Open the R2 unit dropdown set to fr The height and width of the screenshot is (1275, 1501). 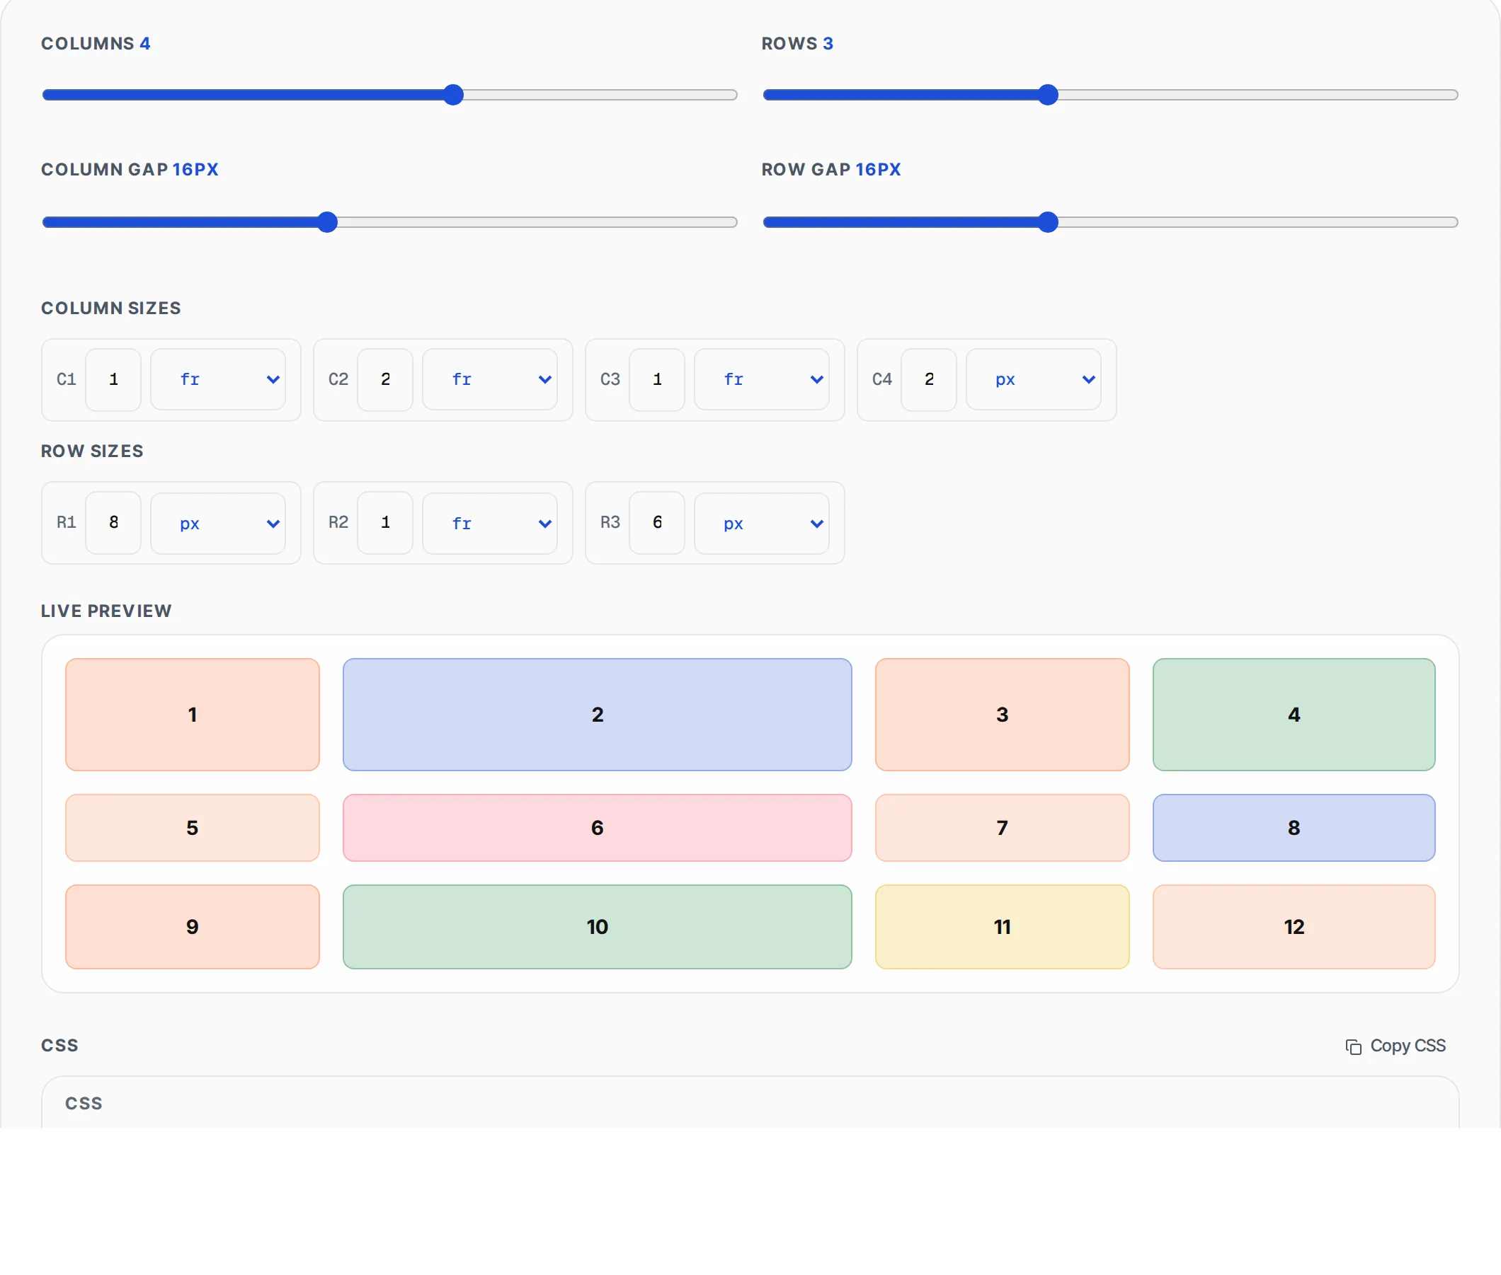click(490, 524)
